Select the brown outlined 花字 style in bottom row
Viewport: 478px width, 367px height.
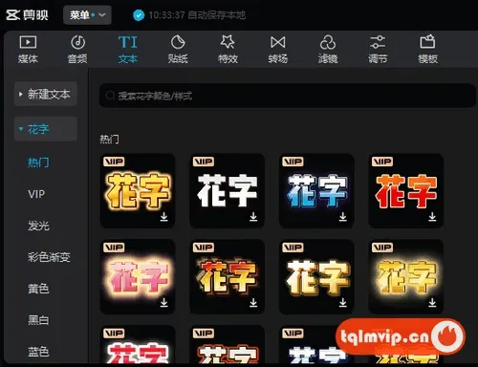227,345
